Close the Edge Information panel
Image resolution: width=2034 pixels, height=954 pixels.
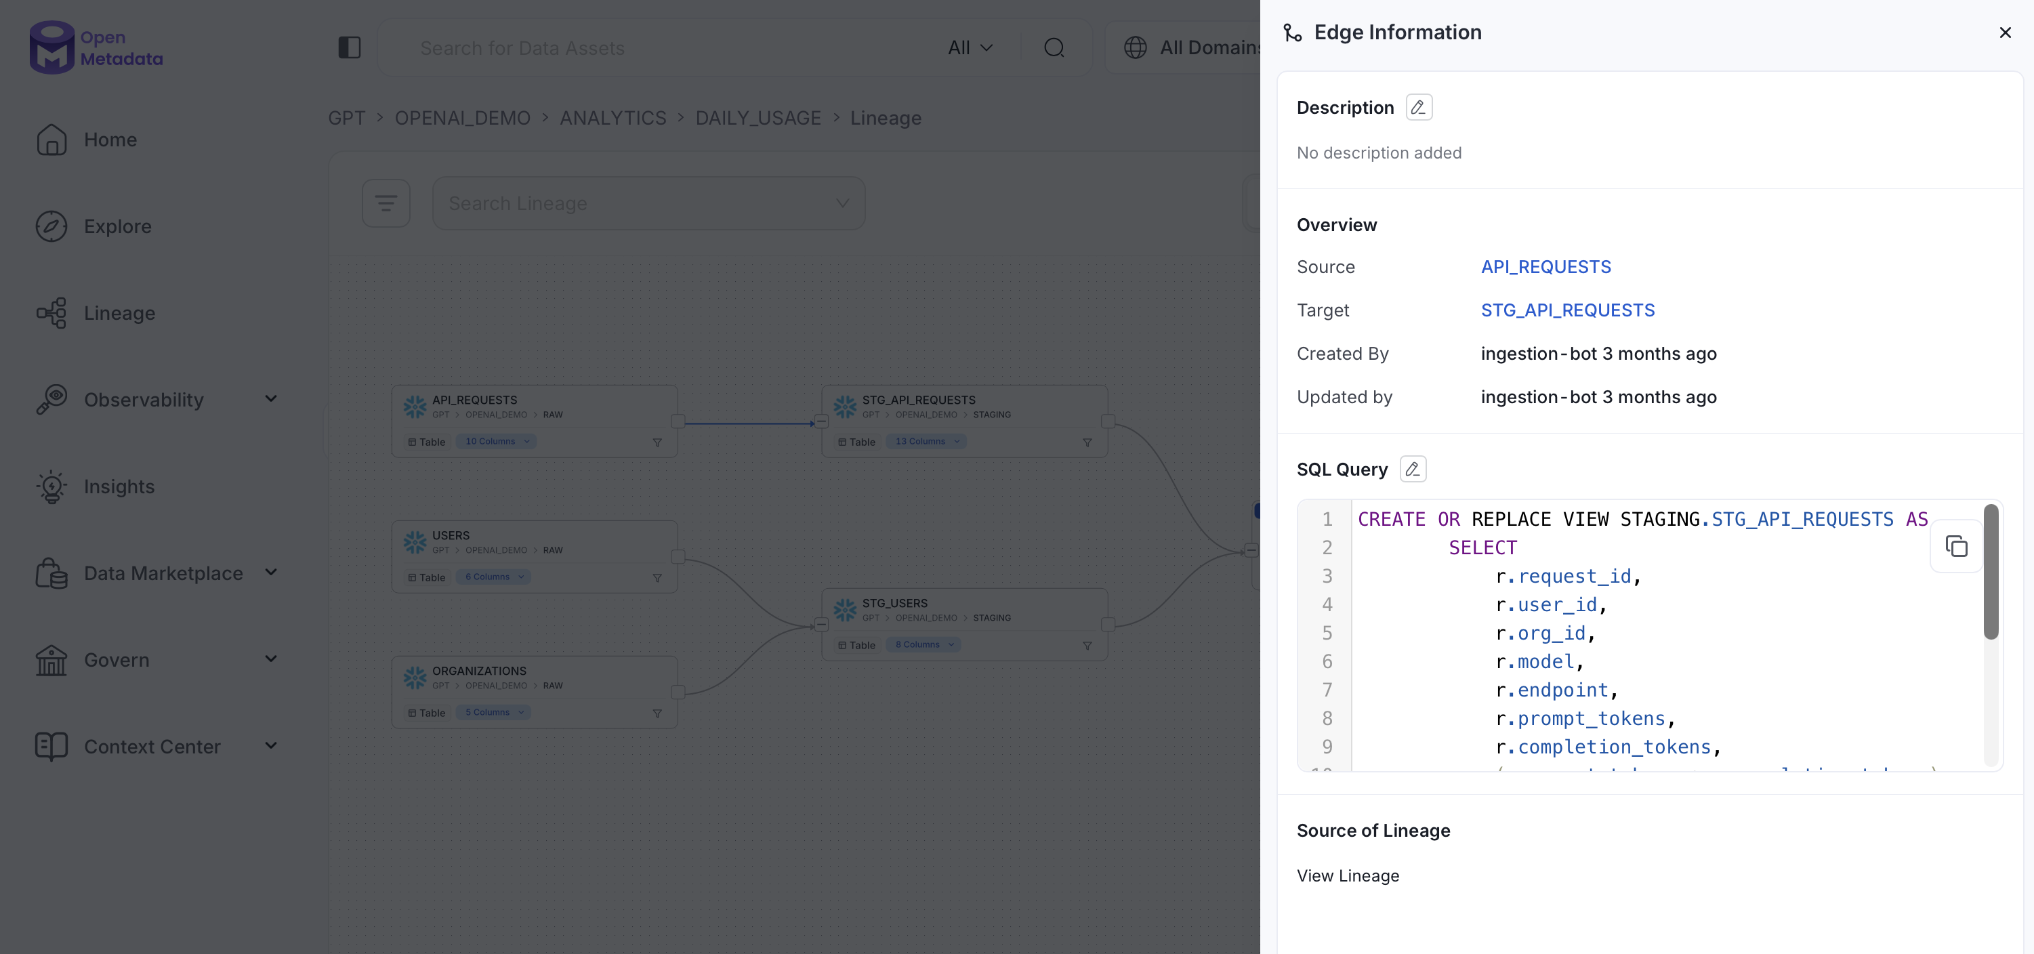click(2005, 33)
